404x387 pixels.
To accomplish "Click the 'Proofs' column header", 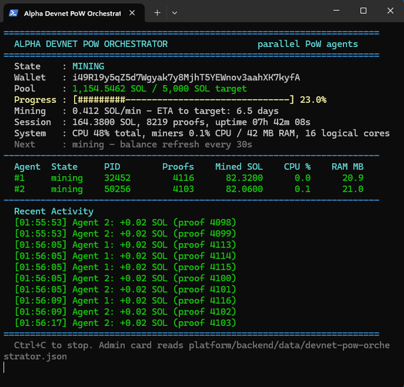I will tap(178, 167).
